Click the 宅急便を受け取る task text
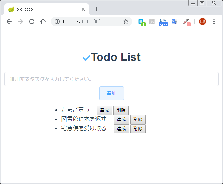The width and height of the screenshot is (223, 184). pyautogui.click(x=84, y=128)
